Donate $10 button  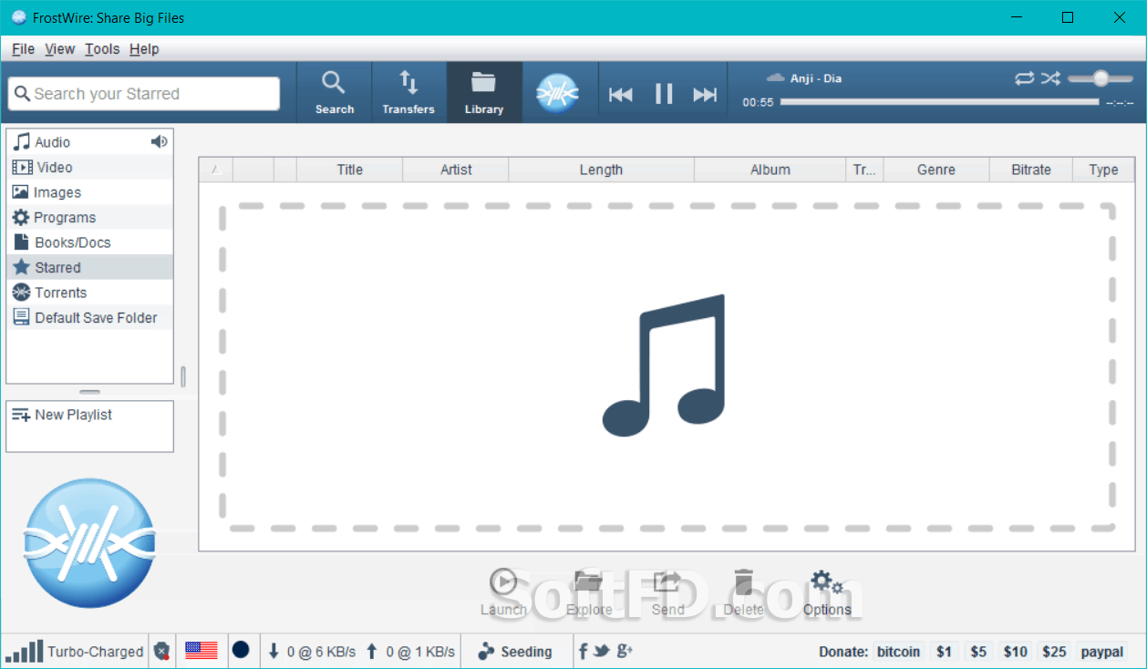pyautogui.click(x=1016, y=652)
